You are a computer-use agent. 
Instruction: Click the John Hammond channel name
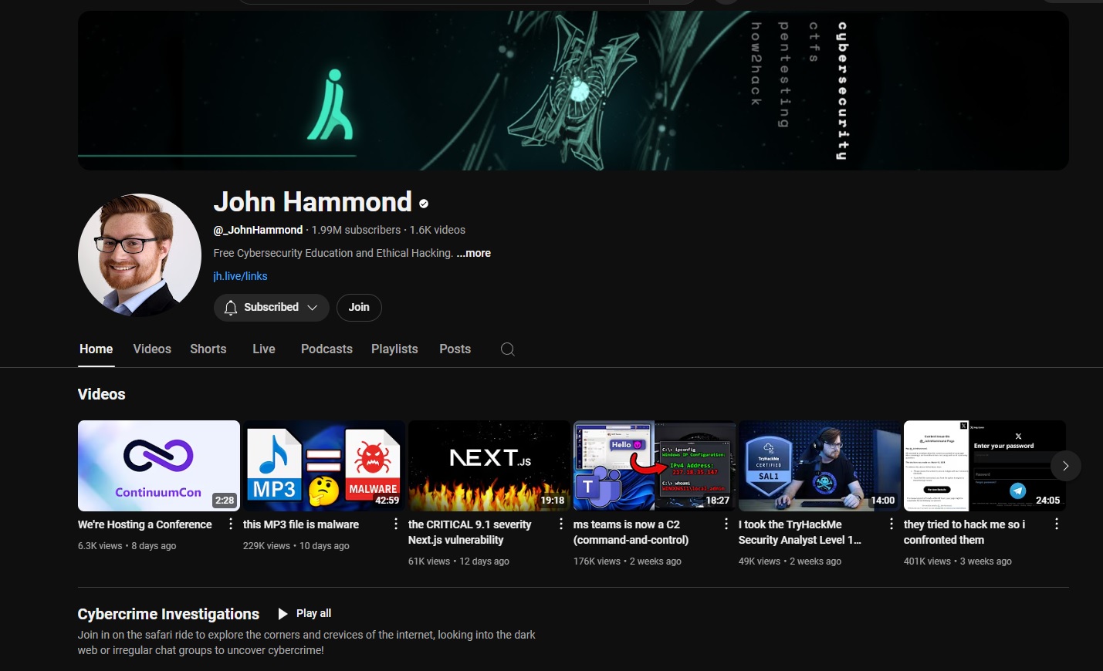313,202
